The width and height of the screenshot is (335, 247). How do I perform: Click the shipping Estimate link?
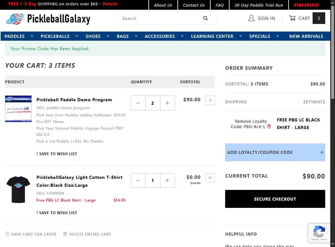[314, 102]
